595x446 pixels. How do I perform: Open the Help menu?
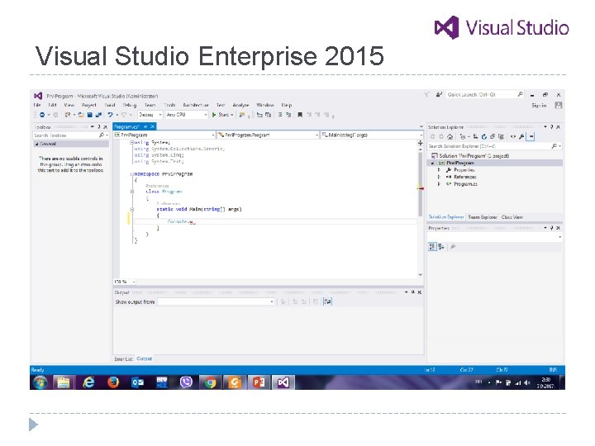click(x=287, y=105)
